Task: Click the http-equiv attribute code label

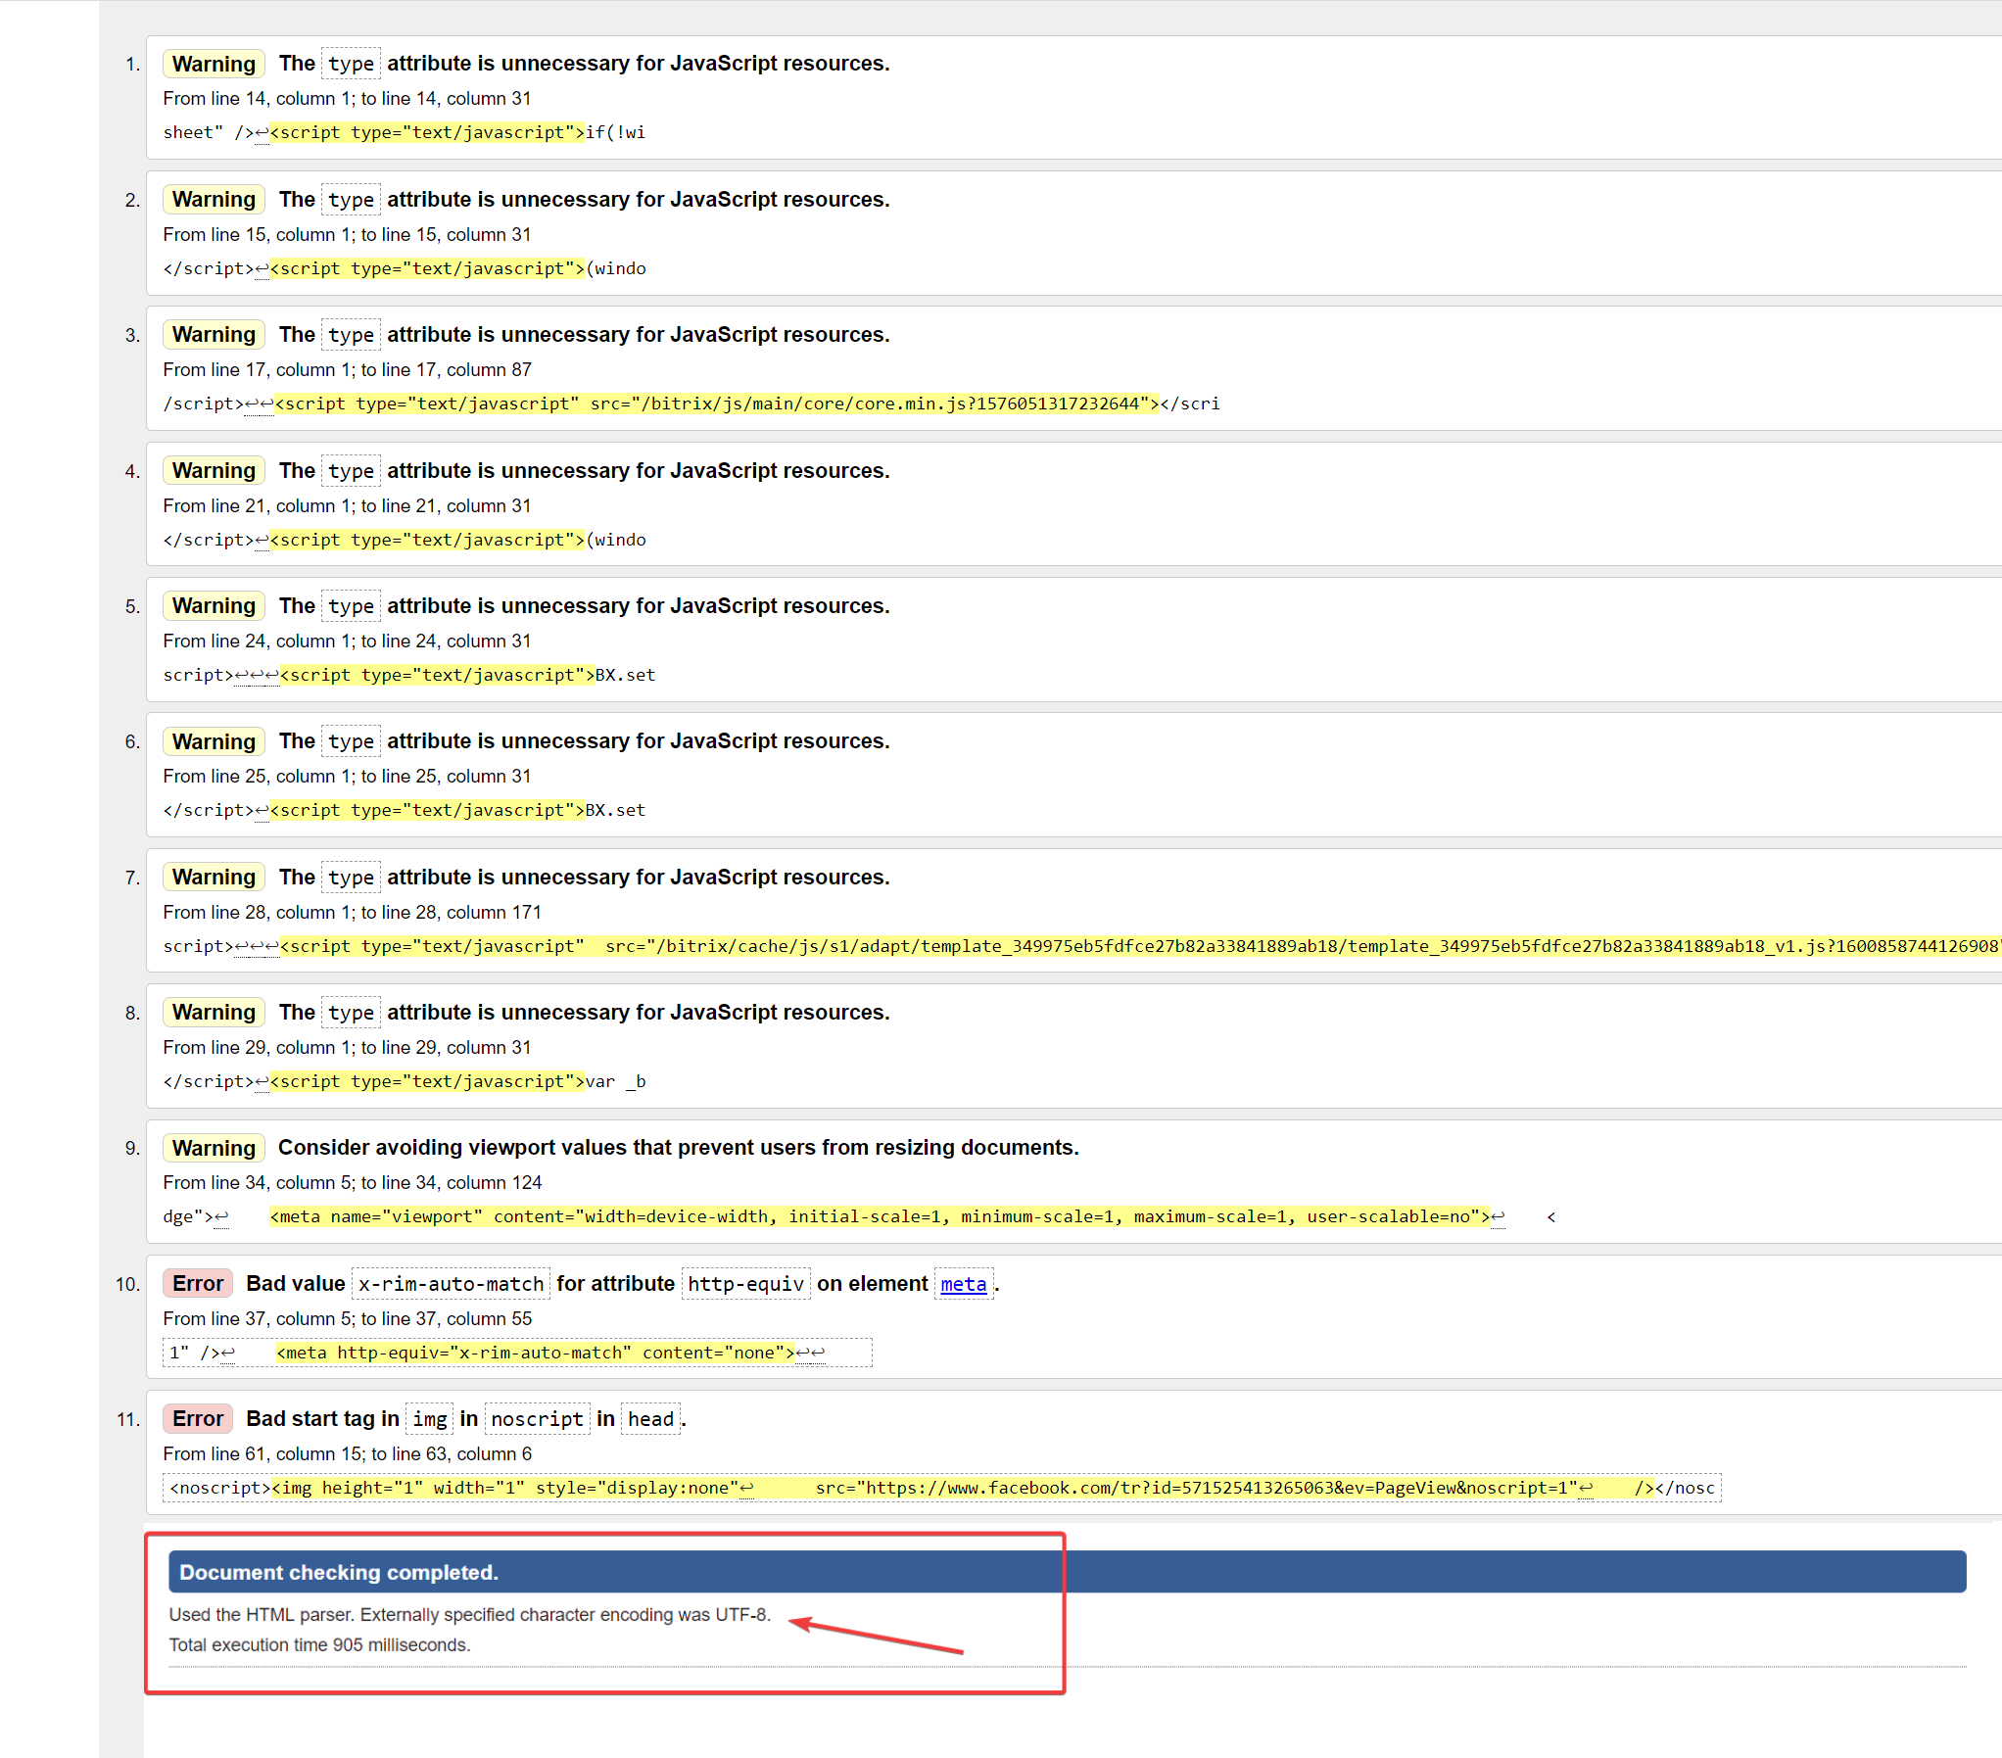Action: click(745, 1284)
